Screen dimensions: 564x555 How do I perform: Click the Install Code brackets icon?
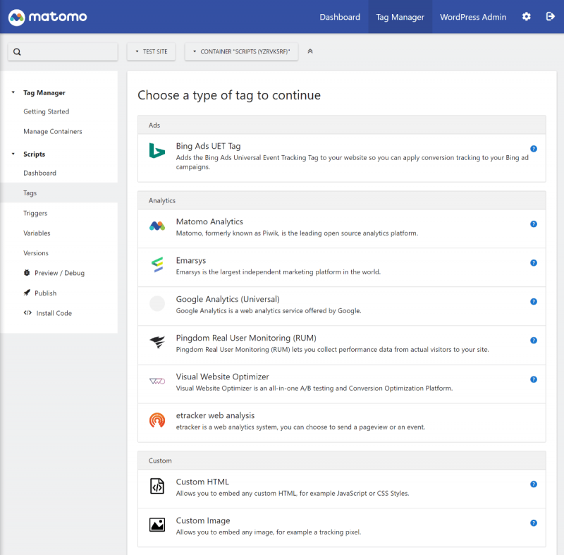point(27,312)
